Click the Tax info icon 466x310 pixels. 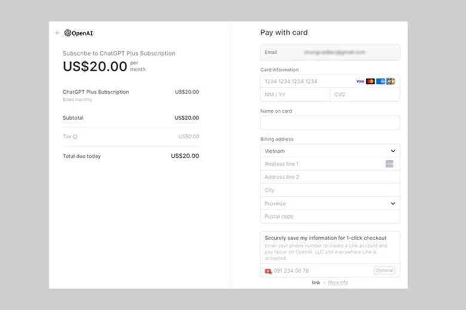point(75,137)
